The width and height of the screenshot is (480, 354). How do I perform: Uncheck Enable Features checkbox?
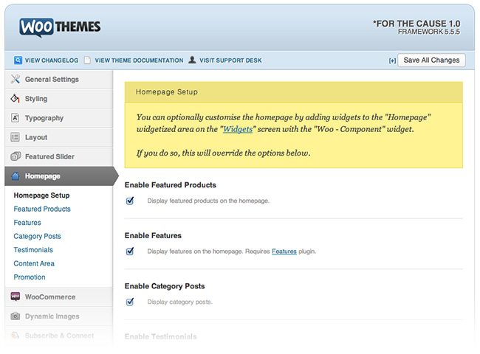click(x=130, y=251)
